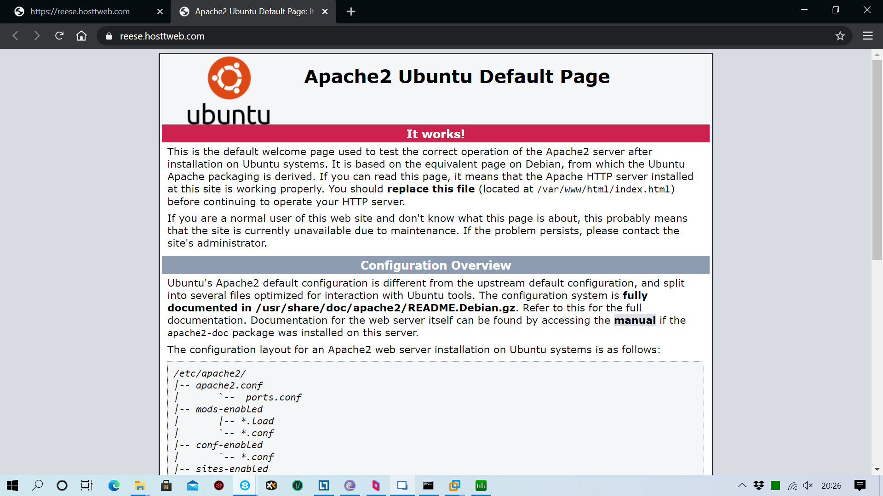883x496 pixels.
Task: Unmute the system volume in the tray
Action: point(808,485)
